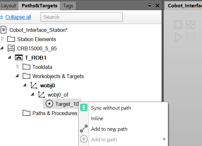Collapse the Workobjects & Targets node
The image size is (202, 146).
click(x=17, y=76)
